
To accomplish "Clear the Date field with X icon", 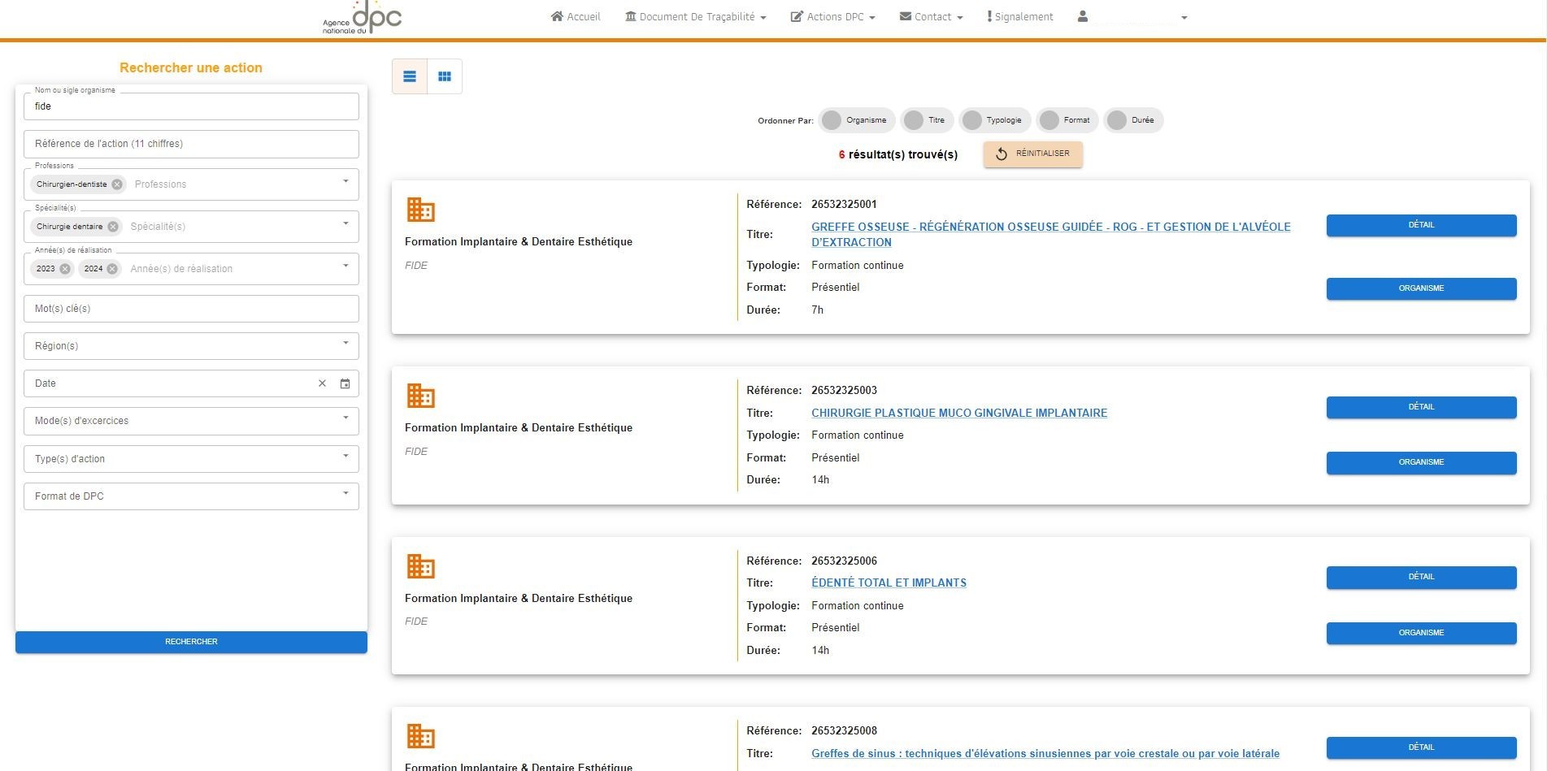I will point(322,383).
